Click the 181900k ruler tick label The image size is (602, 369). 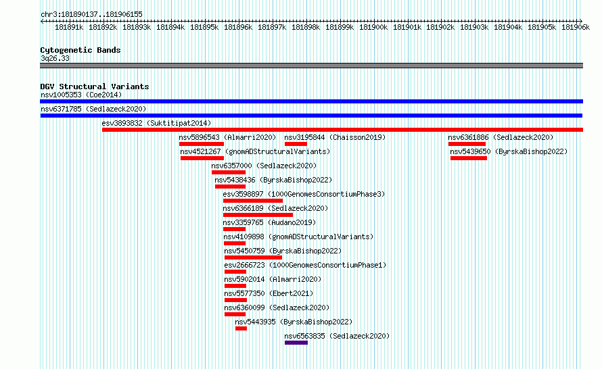click(x=373, y=27)
